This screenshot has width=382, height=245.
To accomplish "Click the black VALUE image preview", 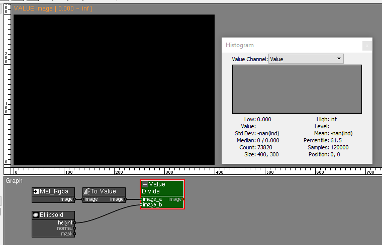I will pyautogui.click(x=114, y=89).
